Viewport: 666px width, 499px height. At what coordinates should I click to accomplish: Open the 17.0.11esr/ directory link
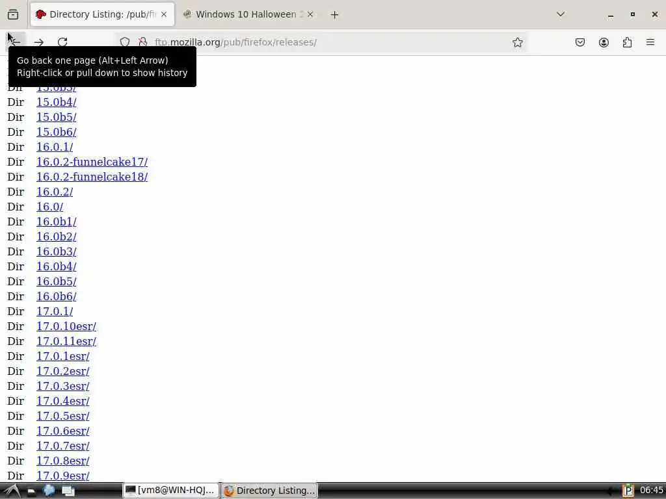[x=66, y=341]
